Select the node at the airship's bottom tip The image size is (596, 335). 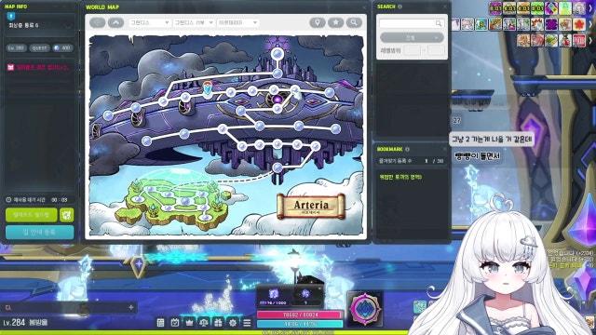[278, 167]
